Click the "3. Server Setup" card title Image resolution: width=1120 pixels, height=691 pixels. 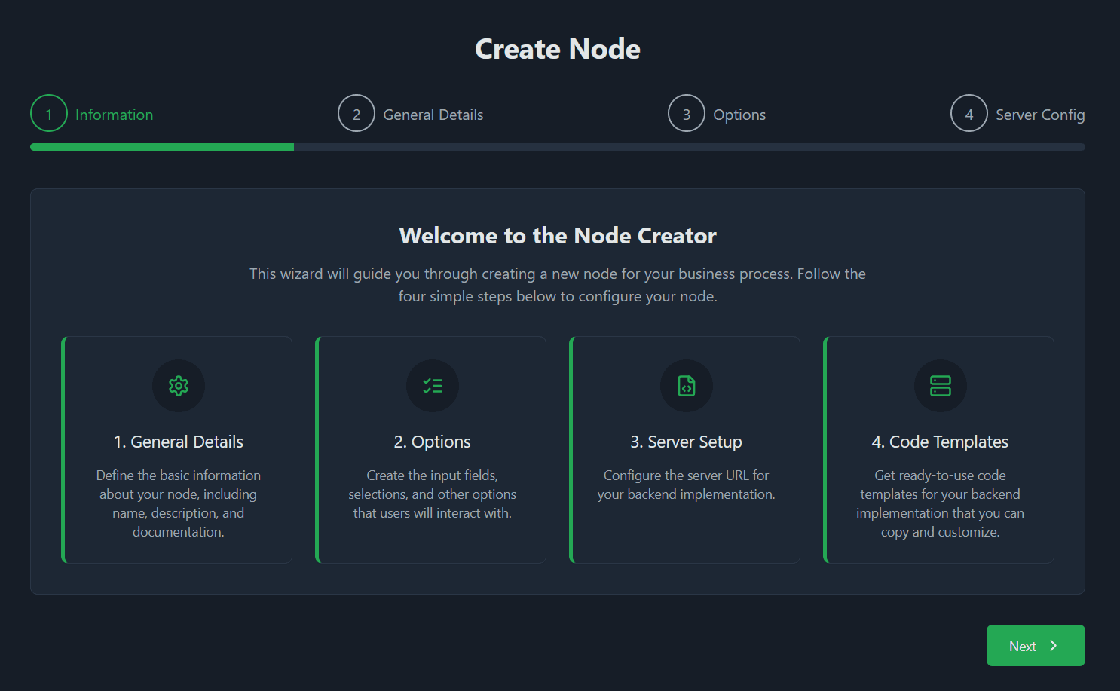coord(687,442)
